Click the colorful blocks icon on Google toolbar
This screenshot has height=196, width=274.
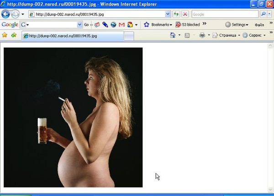pos(130,25)
